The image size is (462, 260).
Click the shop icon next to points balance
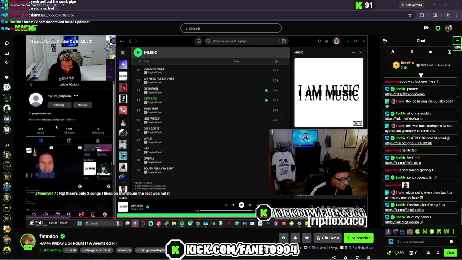pos(411,253)
